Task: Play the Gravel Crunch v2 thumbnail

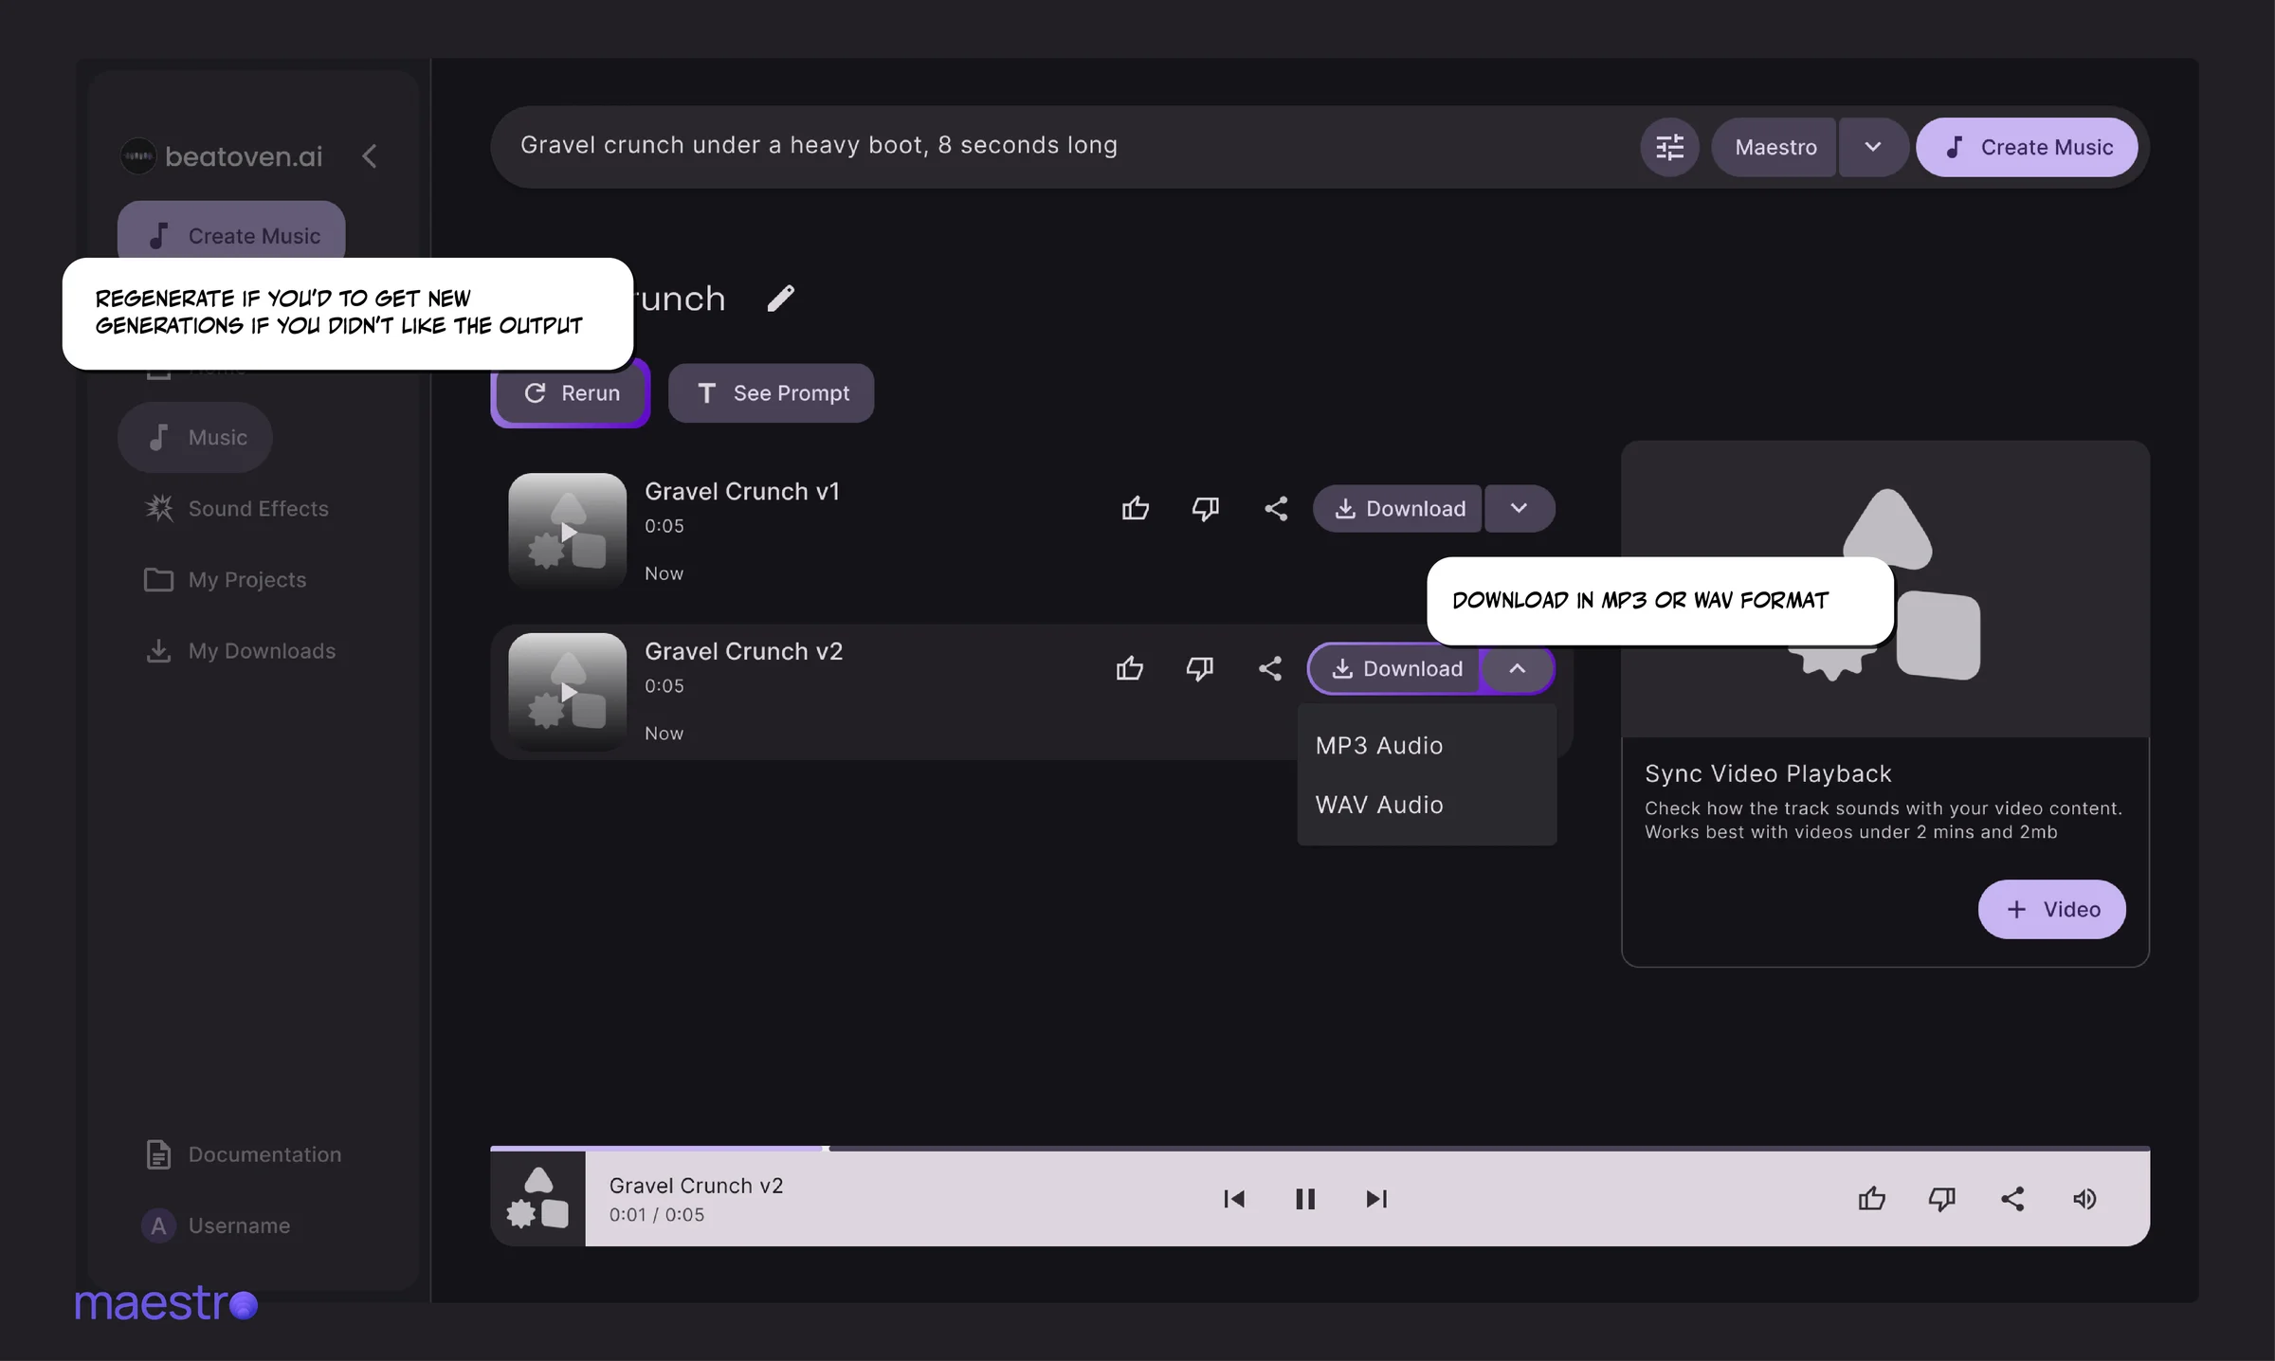Action: (568, 692)
